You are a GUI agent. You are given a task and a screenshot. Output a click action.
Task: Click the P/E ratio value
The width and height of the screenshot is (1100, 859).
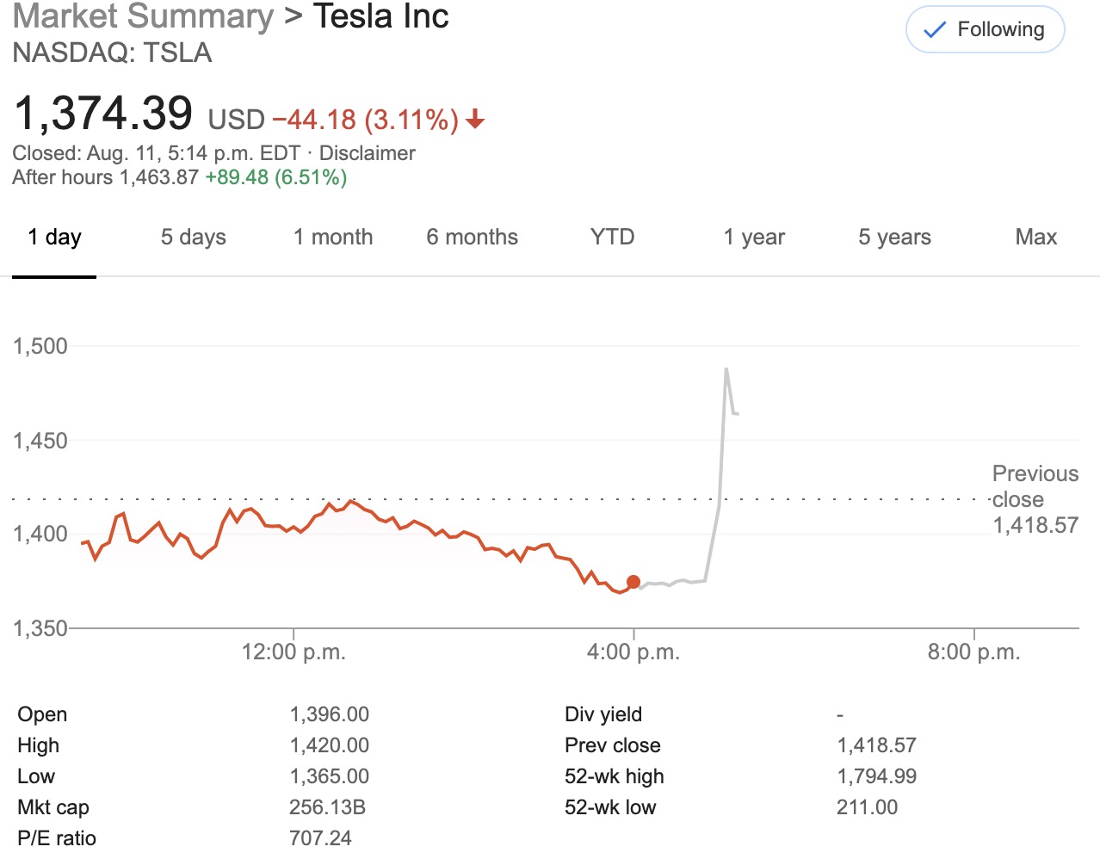click(x=320, y=837)
